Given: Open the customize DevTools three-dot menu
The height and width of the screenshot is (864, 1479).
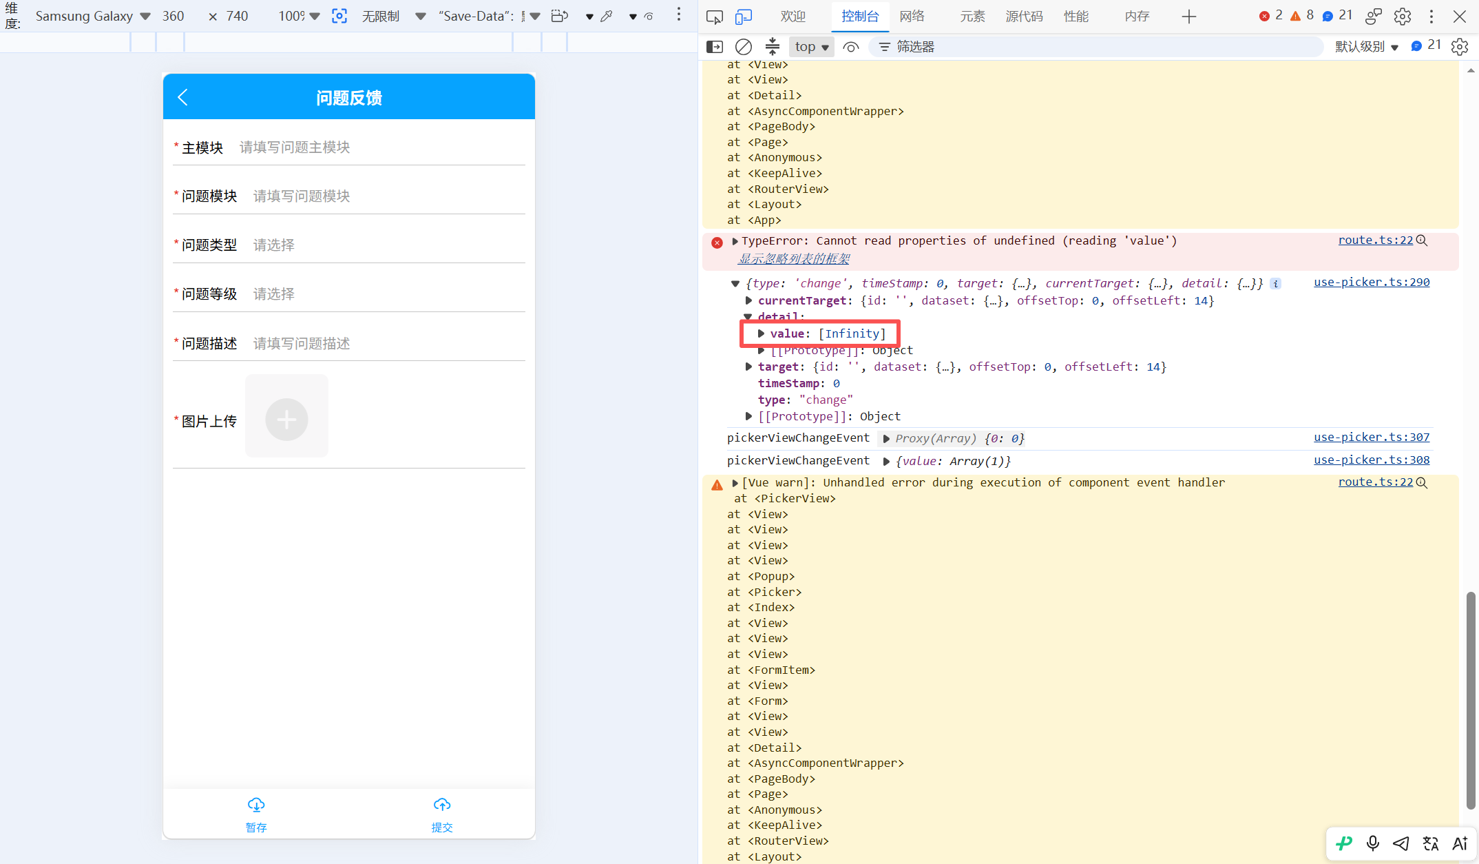Looking at the screenshot, I should point(1431,17).
